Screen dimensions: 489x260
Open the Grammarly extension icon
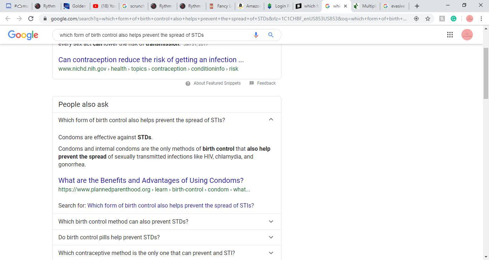point(454,19)
